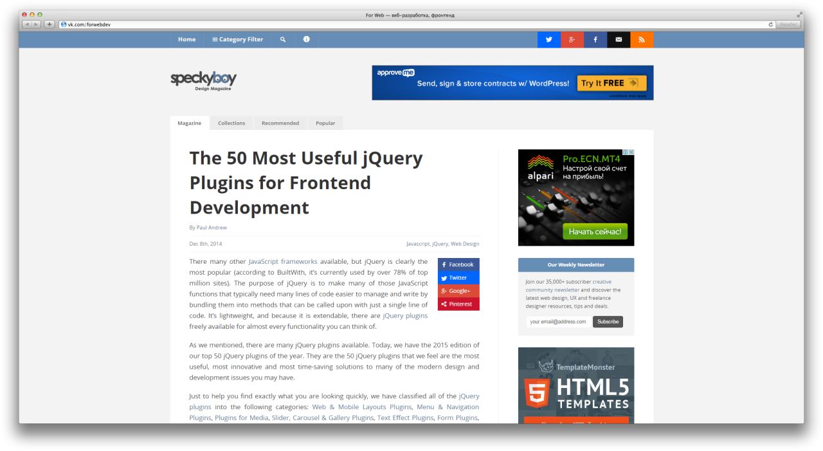The width and height of the screenshot is (823, 451).
Task: Open author Paul Andrew's link
Action: (x=212, y=227)
